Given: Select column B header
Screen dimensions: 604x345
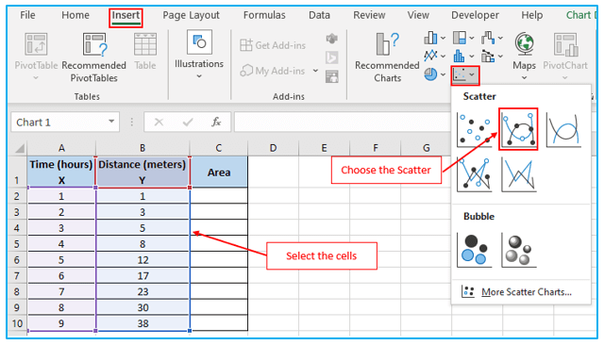Looking at the screenshot, I should (x=143, y=148).
